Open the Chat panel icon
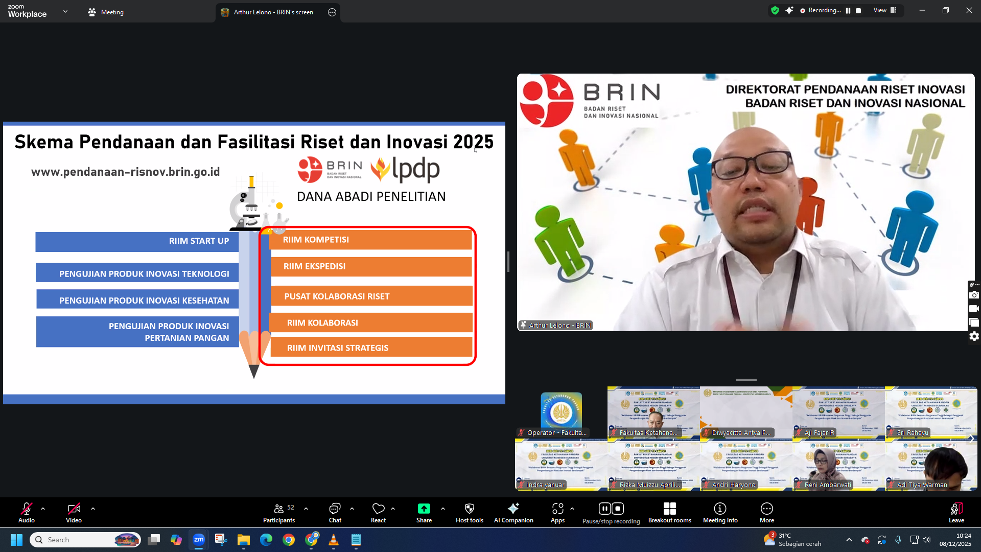 335,509
